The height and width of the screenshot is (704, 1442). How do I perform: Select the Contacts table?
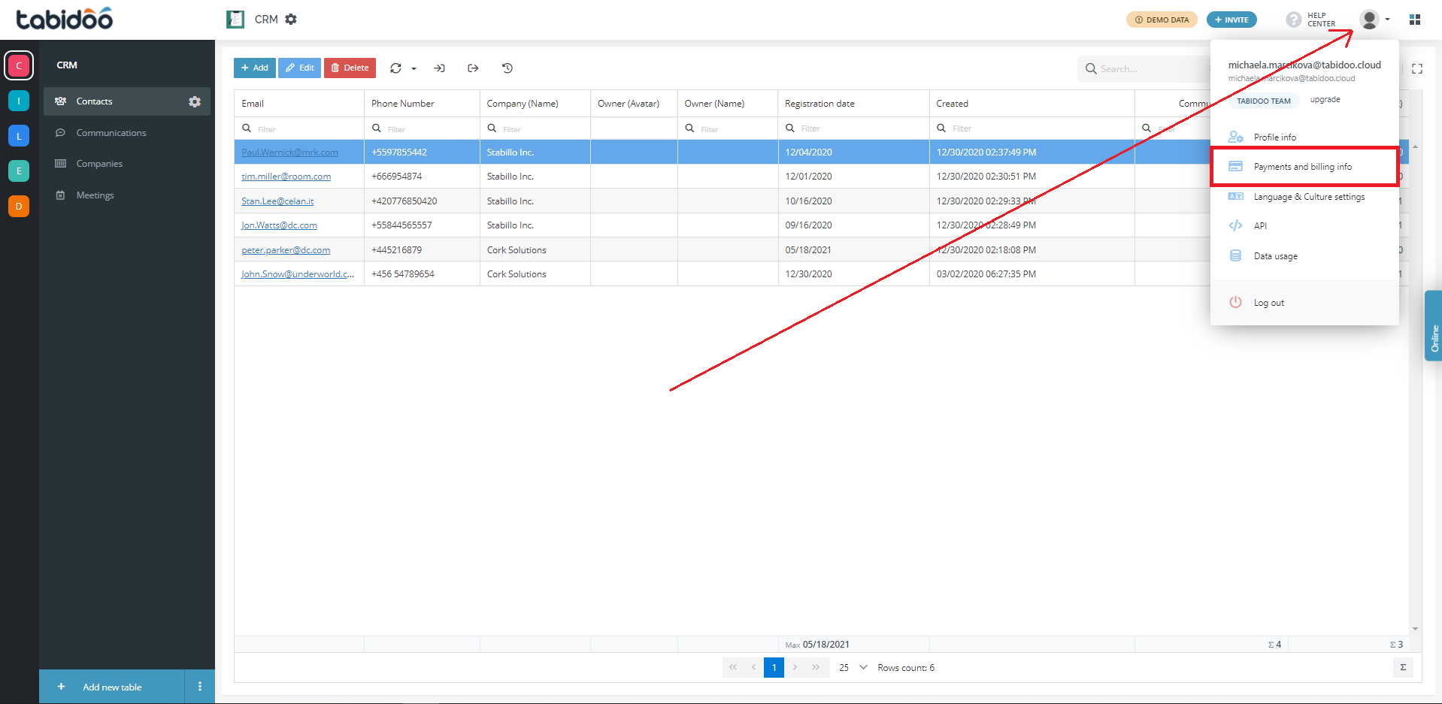click(x=94, y=101)
